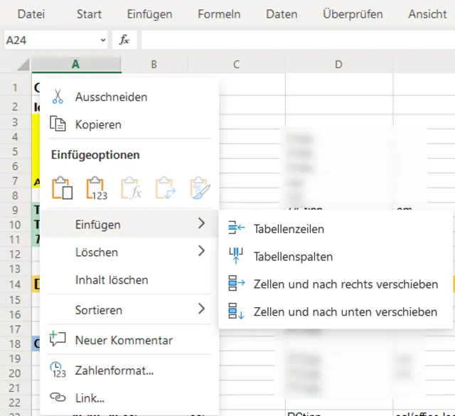Select row 14 header
Image resolution: width=455 pixels, height=416 pixels.
16,284
